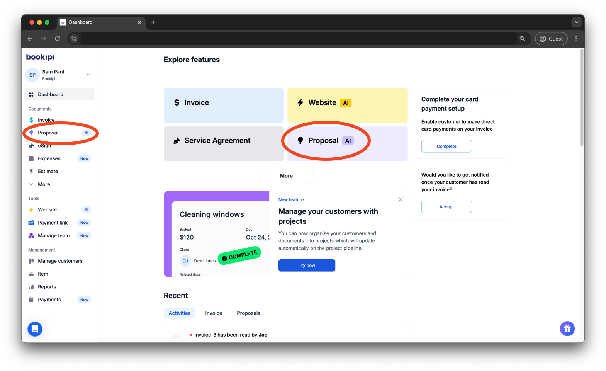Click the Manage customers icon in sidebar
606x371 pixels.
coord(31,261)
